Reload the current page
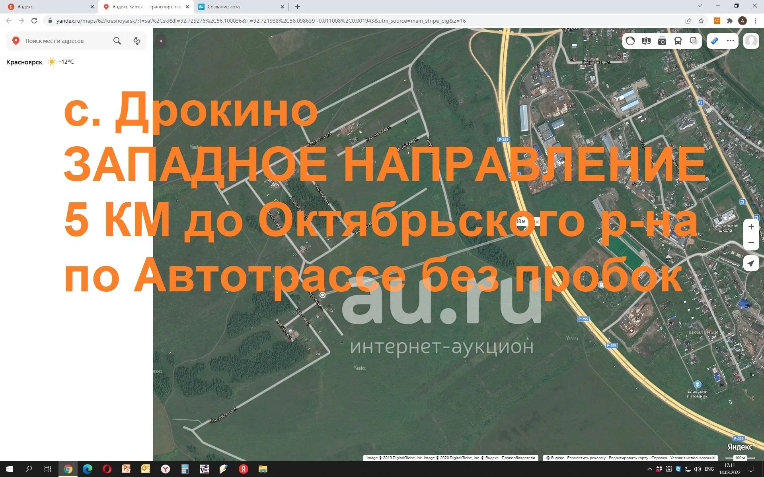Screen dimensions: 764x477 point(34,21)
